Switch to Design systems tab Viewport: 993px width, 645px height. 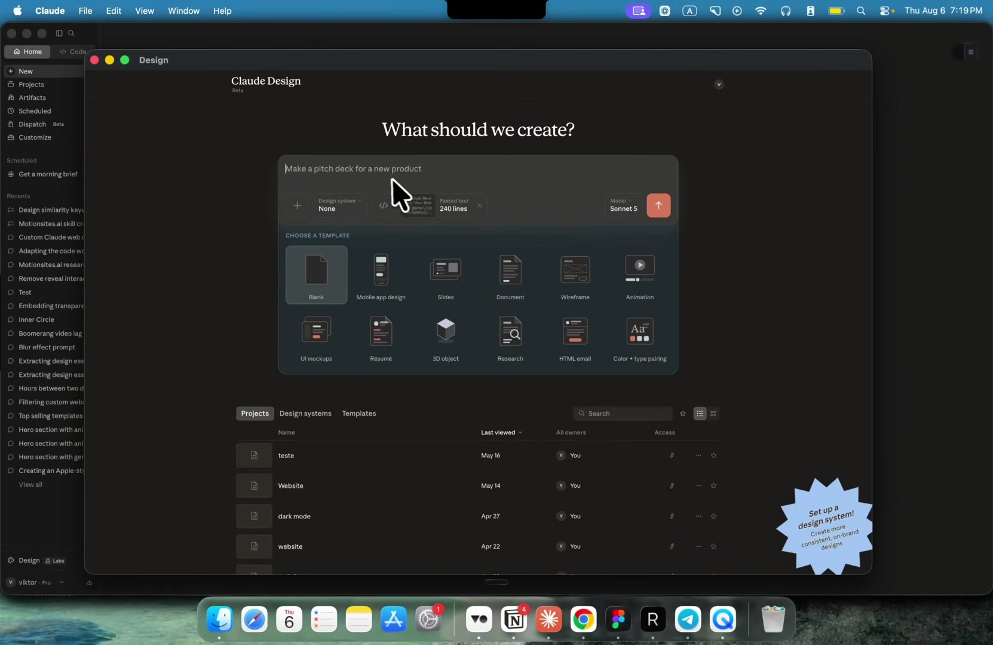tap(305, 413)
